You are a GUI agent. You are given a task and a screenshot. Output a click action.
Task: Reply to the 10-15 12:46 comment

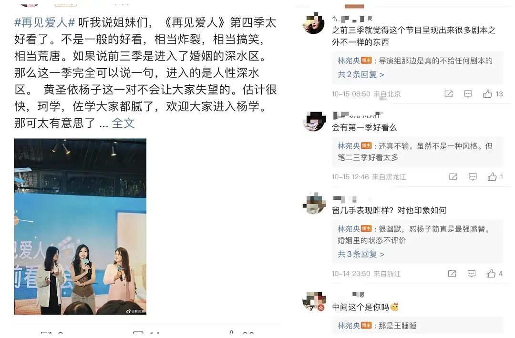point(473,177)
